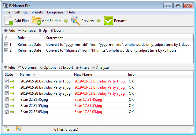Uncheck file Scan 22.31.45.jpg

tap(6, 100)
